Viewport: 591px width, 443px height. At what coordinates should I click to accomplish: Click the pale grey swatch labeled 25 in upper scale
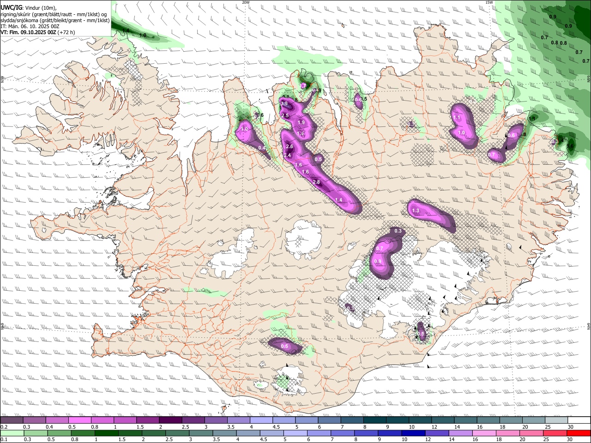(556, 420)
